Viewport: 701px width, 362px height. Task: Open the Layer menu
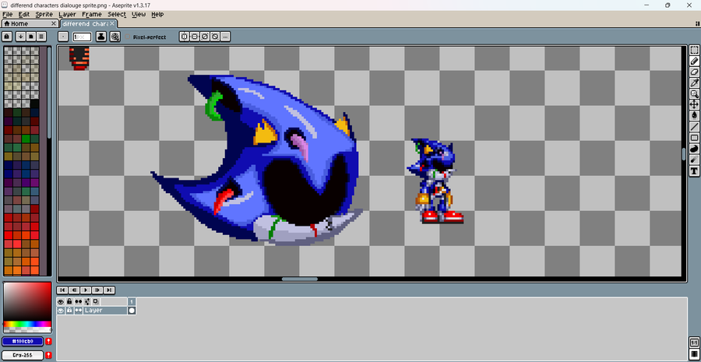(68, 14)
